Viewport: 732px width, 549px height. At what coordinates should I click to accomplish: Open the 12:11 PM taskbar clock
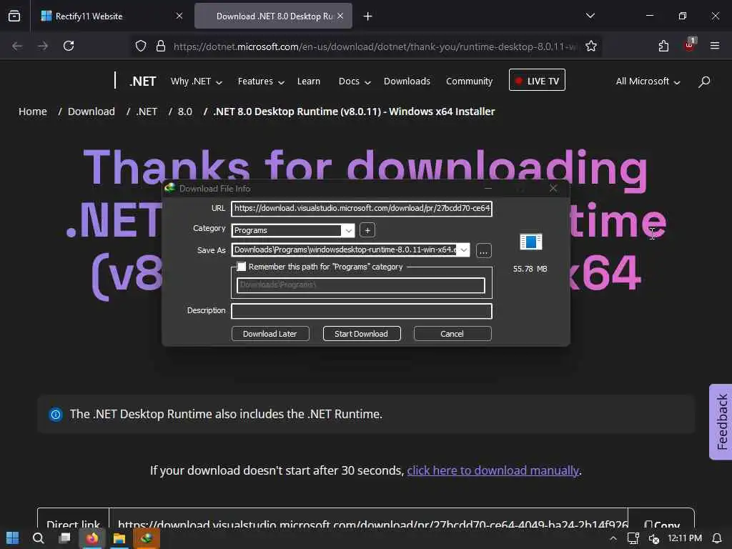pos(684,538)
